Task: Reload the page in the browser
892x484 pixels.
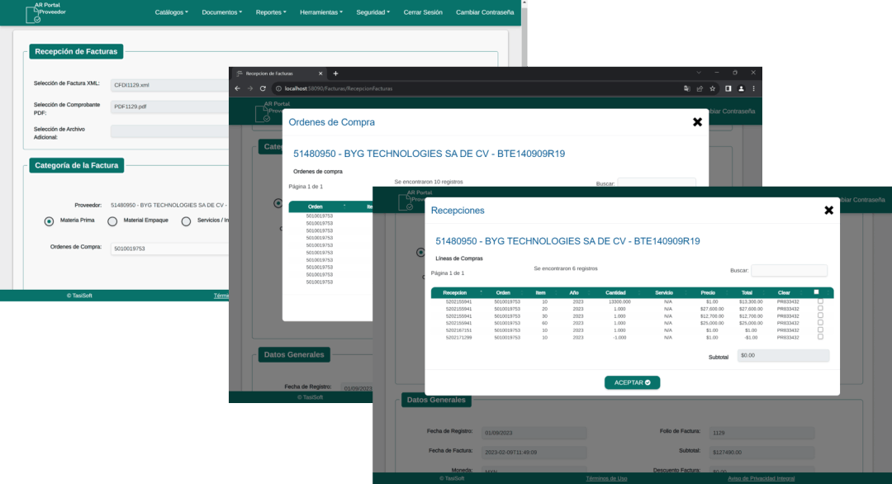Action: point(263,88)
